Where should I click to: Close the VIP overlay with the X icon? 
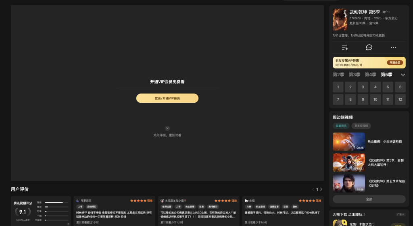click(167, 129)
